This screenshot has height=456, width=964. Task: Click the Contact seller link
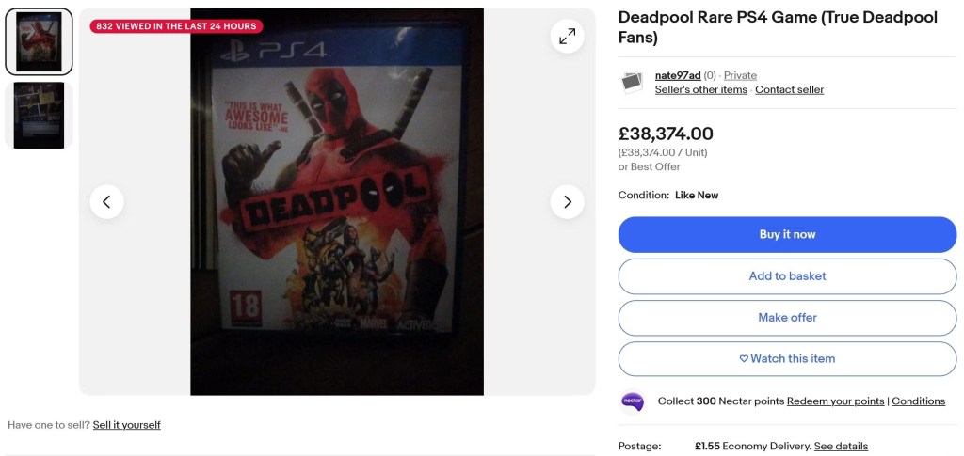[789, 90]
